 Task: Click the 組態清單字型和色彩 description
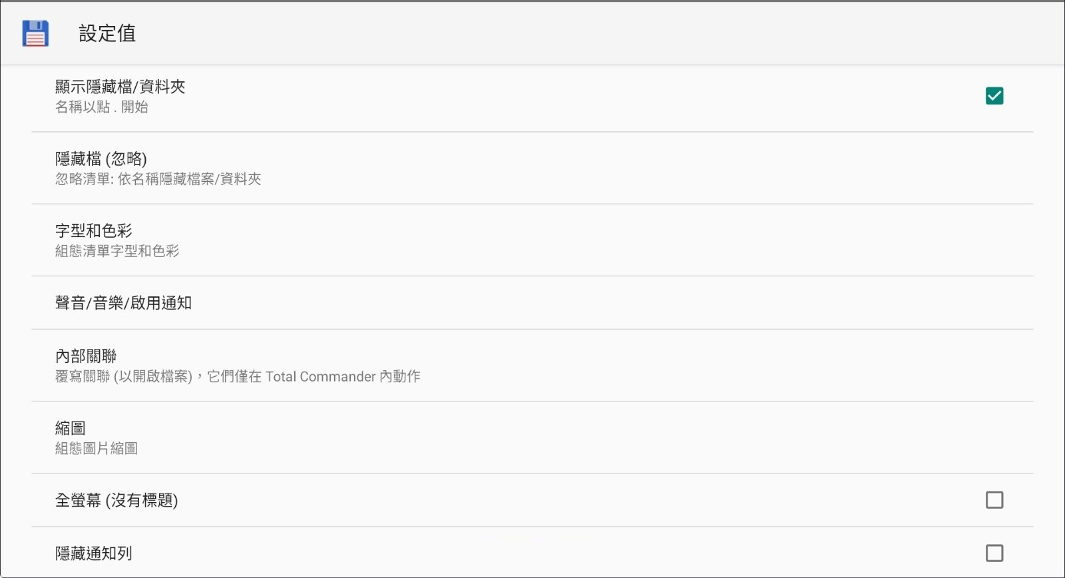tap(117, 251)
